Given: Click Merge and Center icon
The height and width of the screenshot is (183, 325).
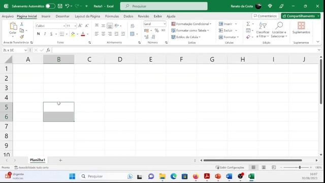Looking at the screenshot, I should click(x=132, y=34).
